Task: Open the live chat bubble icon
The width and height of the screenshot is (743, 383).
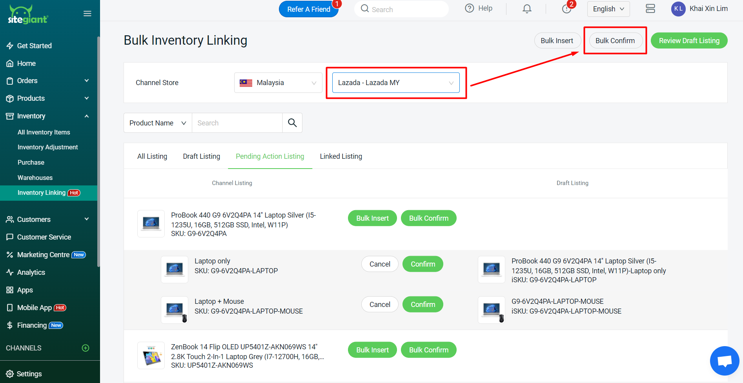Action: click(x=724, y=361)
